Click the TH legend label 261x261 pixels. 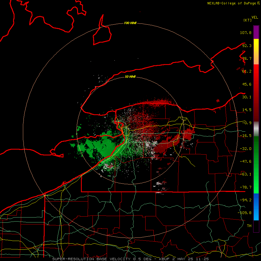249,226
